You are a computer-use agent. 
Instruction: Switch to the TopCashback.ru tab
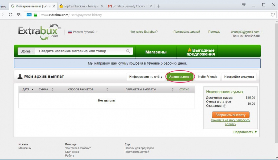(x=81, y=6)
